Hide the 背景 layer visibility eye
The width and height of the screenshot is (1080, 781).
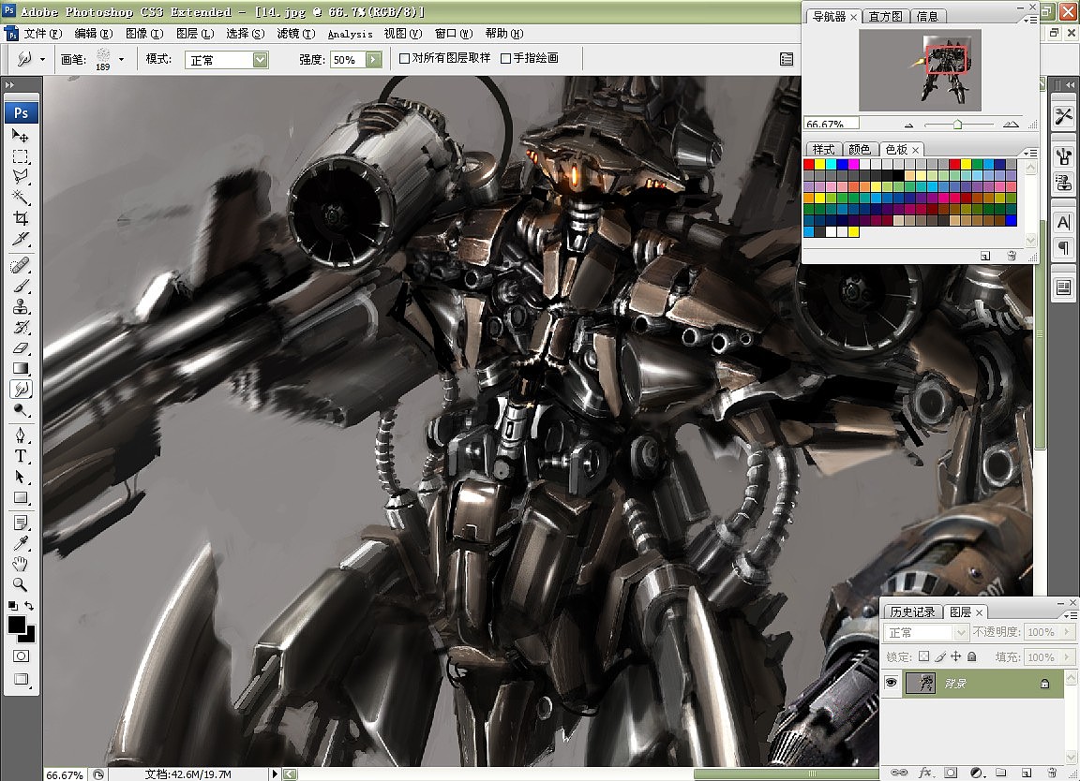pyautogui.click(x=891, y=683)
